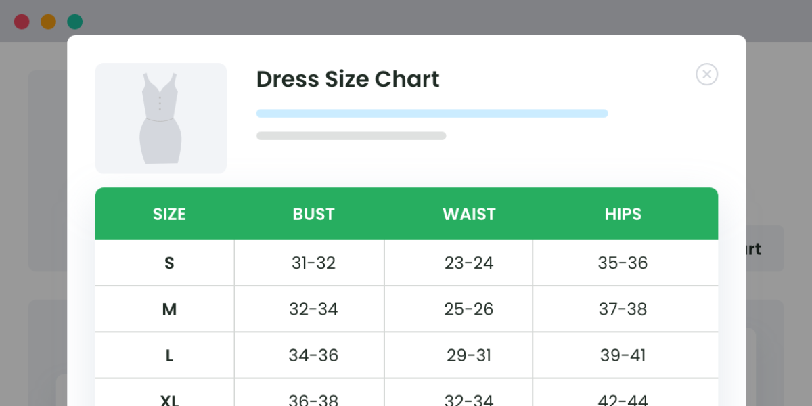Select the HIPS column header
The height and width of the screenshot is (406, 812).
click(623, 214)
